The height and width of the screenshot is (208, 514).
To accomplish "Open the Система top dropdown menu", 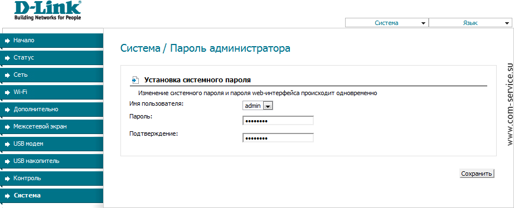I will point(387,23).
